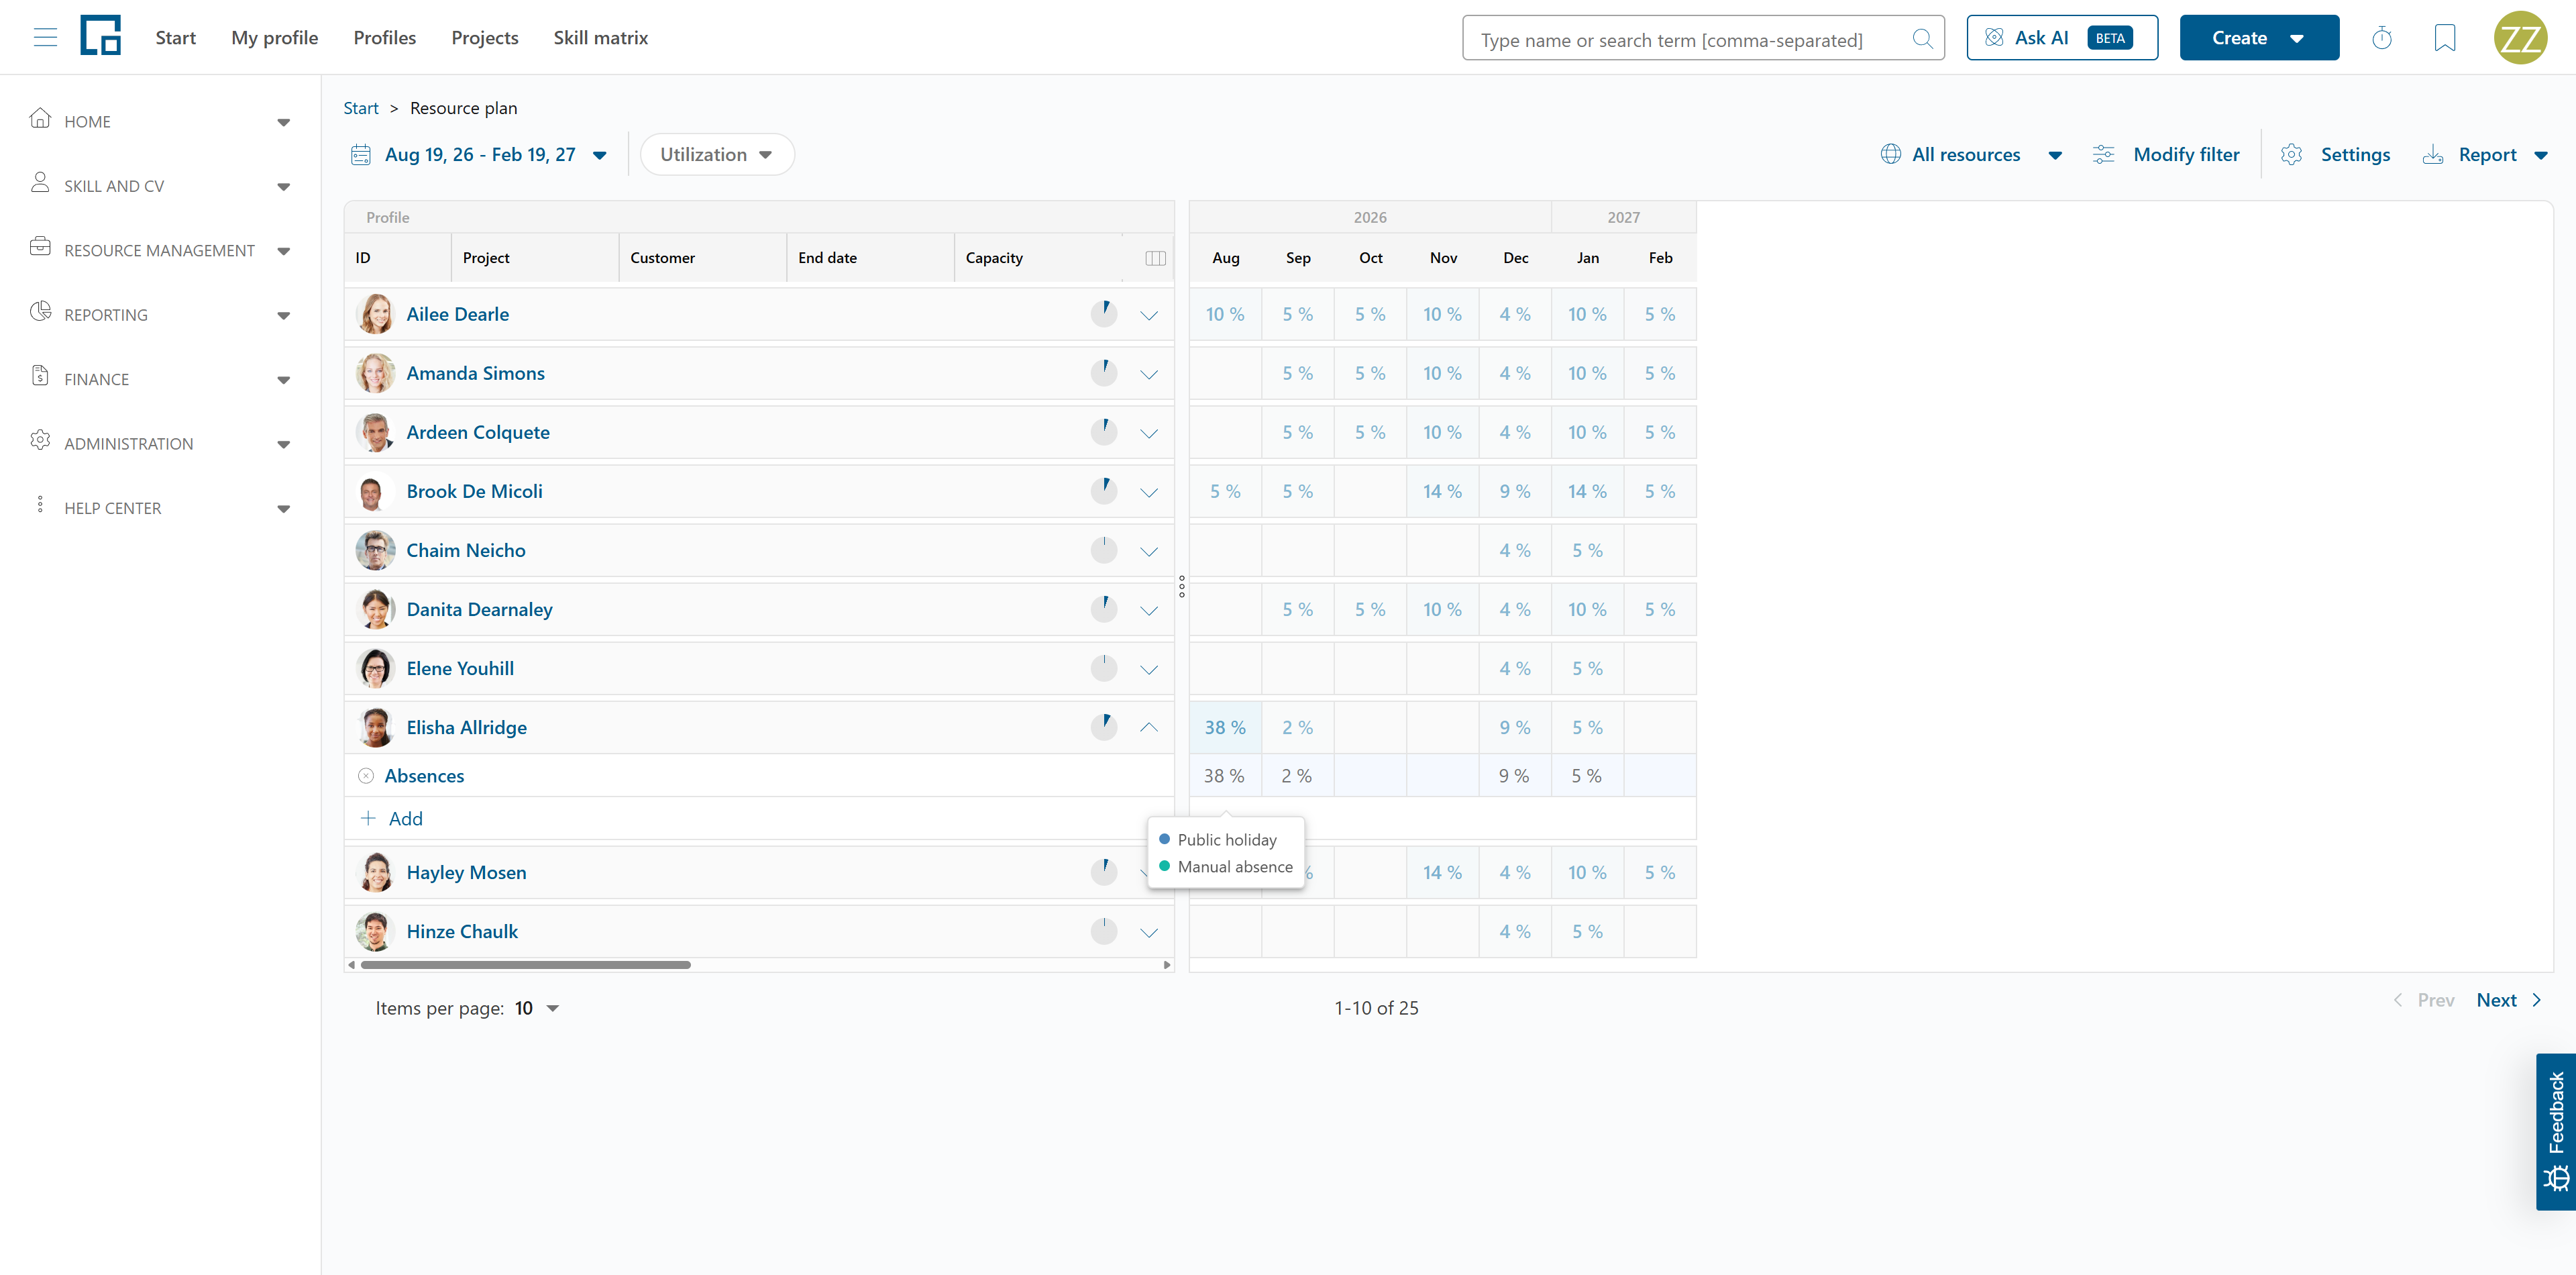Open the Help Center sidebar menu
This screenshot has height=1275, width=2576.
(160, 508)
